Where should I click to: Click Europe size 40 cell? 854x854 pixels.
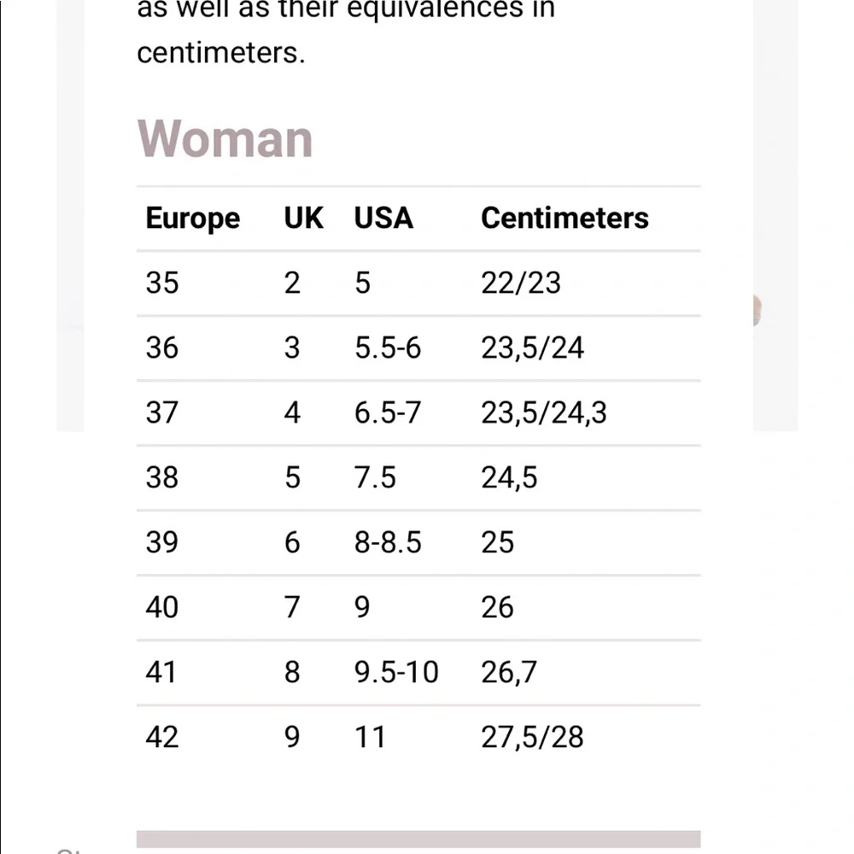coord(161,606)
